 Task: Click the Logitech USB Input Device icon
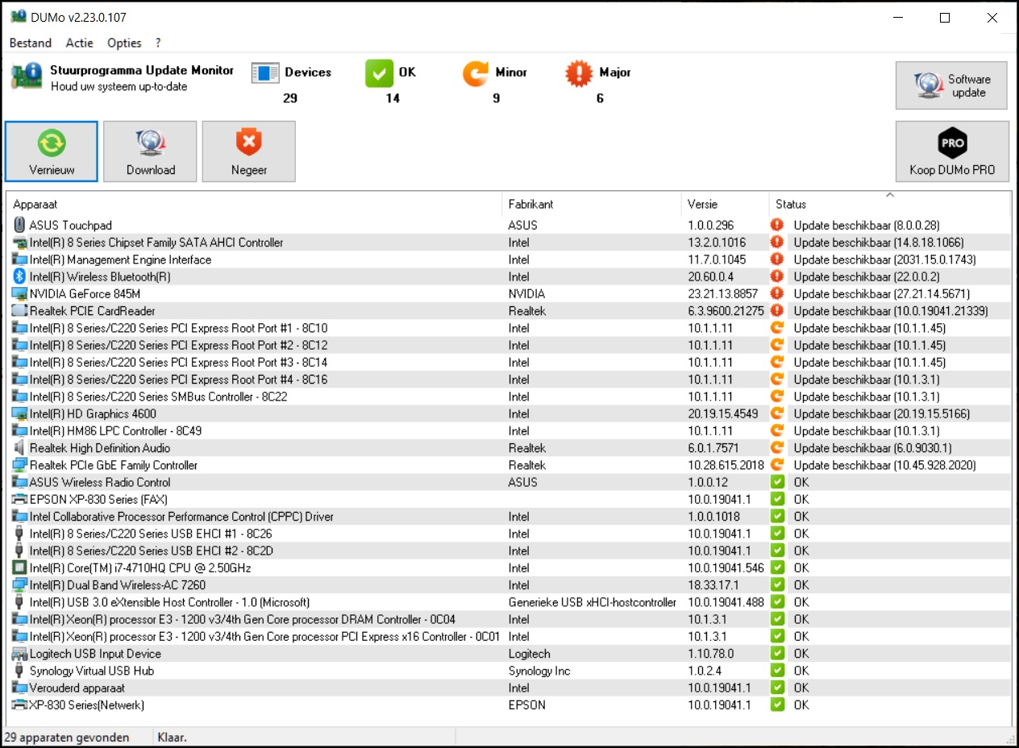point(20,654)
